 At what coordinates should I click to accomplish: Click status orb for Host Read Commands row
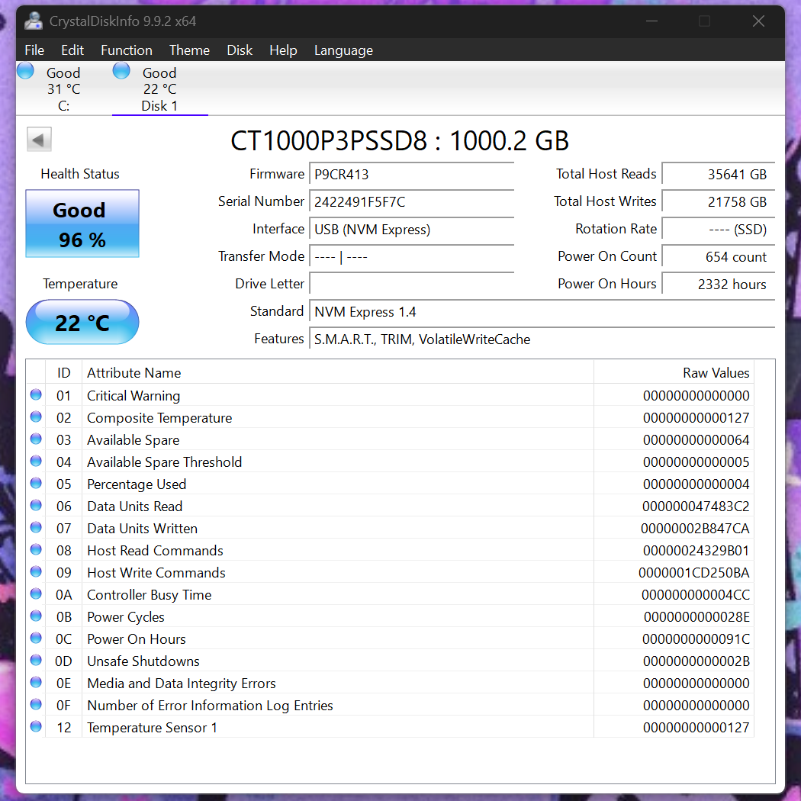(x=36, y=550)
